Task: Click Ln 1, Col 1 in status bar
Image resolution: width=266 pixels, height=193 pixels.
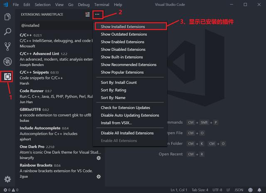Action: (179, 190)
